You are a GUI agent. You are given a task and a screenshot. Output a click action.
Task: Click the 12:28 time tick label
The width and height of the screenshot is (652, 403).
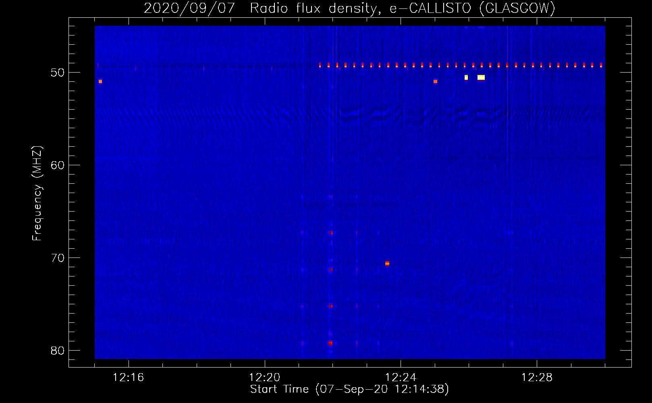537,378
